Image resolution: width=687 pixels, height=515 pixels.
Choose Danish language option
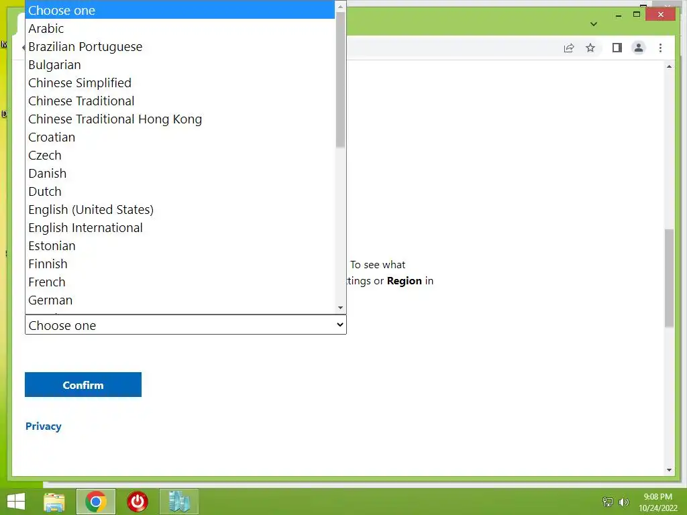pos(180,174)
